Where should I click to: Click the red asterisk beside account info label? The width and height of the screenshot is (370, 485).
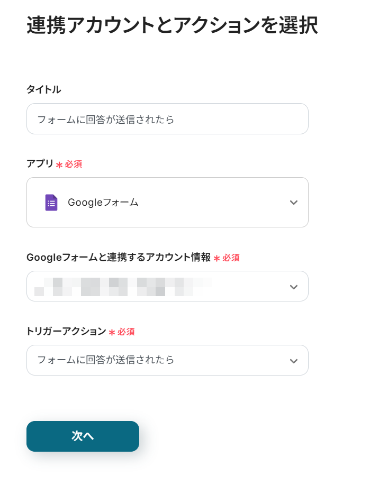[x=216, y=259]
